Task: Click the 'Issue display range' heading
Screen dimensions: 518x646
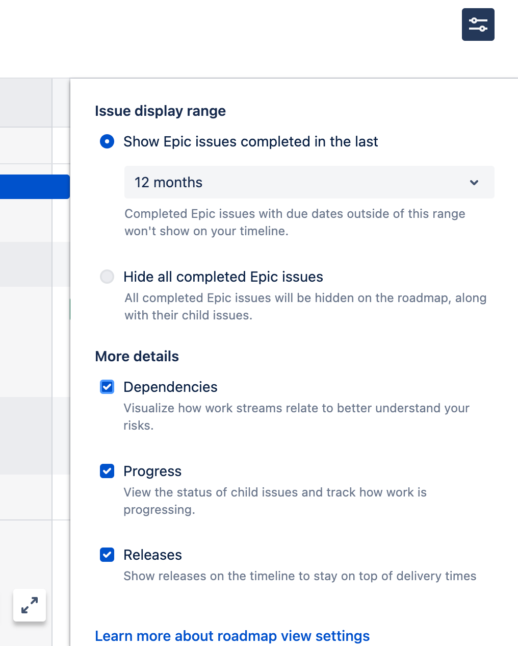Action: [x=160, y=111]
